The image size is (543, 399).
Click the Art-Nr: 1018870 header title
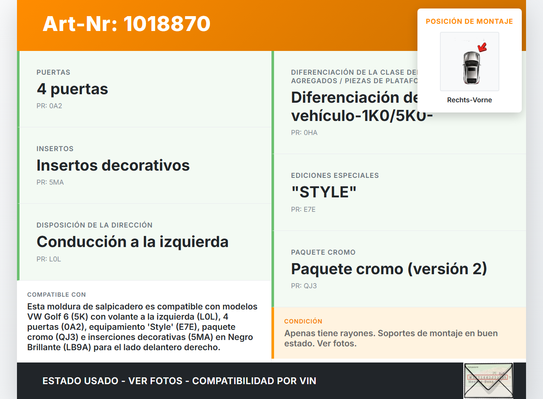tap(126, 24)
